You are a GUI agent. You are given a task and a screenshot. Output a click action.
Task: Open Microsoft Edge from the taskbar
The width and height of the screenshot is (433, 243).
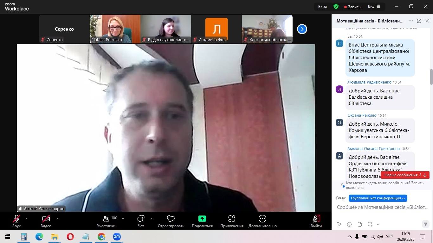point(39,237)
